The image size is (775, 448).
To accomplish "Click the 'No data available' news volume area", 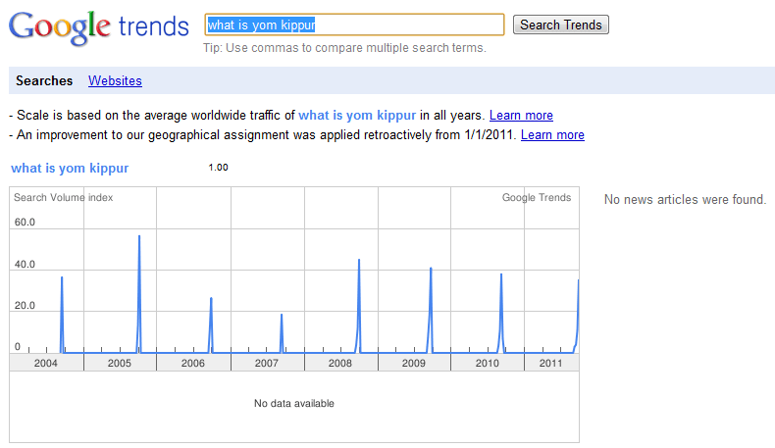I will [294, 406].
